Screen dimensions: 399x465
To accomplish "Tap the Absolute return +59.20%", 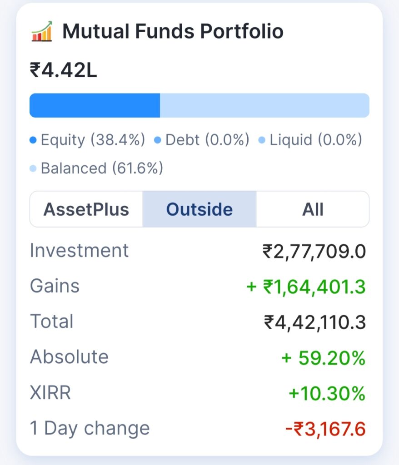I will pyautogui.click(x=323, y=358).
